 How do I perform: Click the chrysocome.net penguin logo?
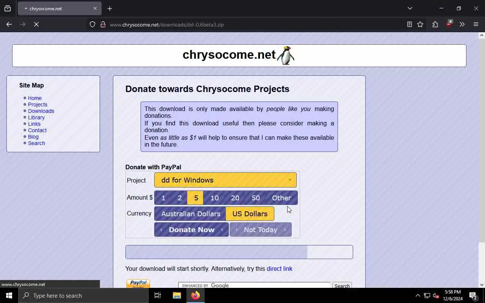pyautogui.click(x=286, y=55)
